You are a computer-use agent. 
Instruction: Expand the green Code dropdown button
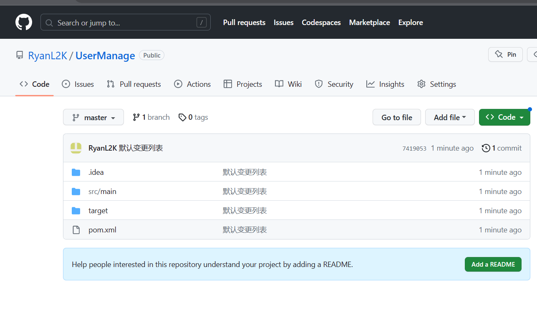[x=504, y=117]
